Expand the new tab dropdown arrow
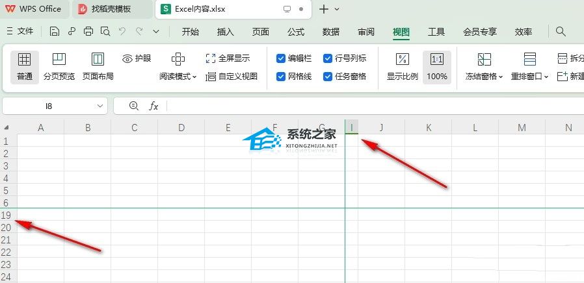The width and height of the screenshot is (584, 283). (x=337, y=9)
